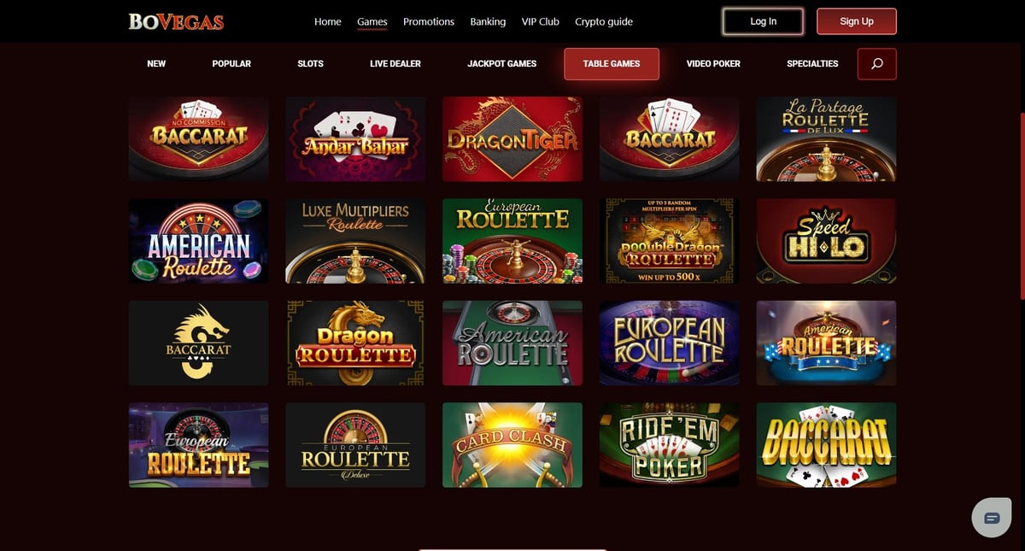1025x551 pixels.
Task: Open La Partage Roulette De Lux tile
Action: (x=826, y=139)
